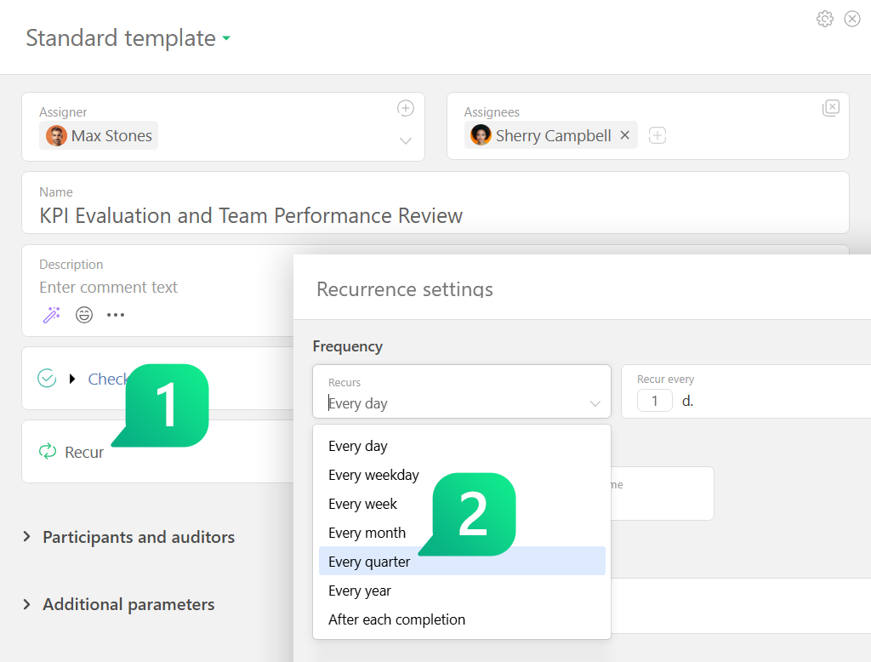
Task: Select Every weekday option
Action: (x=462, y=476)
